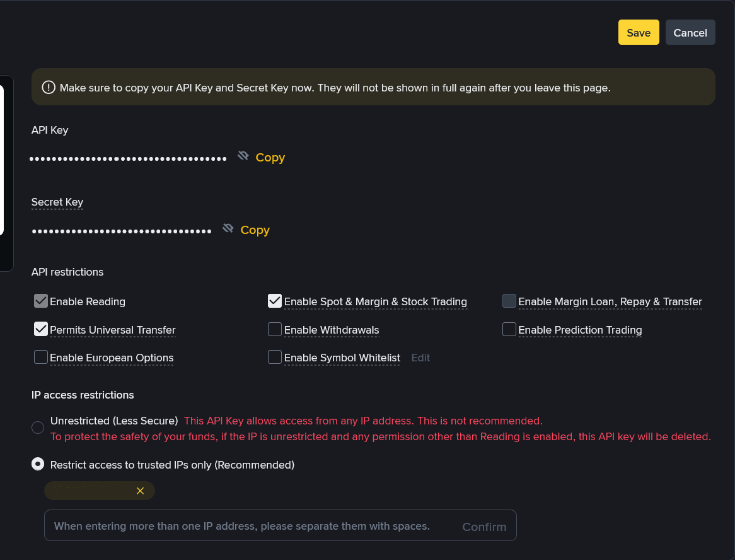Viewport: 735px width, 560px height.
Task: Enable Symbol Whitelist checkbox
Action: 275,358
